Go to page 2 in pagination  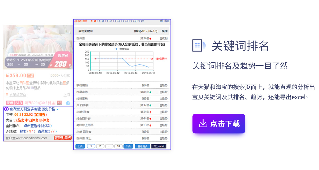pos(100,146)
